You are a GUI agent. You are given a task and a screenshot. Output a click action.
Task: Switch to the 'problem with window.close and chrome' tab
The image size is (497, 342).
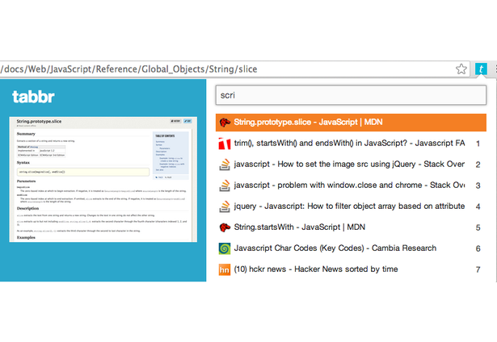tap(351, 186)
